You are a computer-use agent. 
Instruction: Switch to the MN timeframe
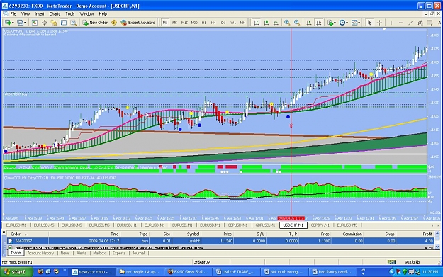[x=242, y=23]
